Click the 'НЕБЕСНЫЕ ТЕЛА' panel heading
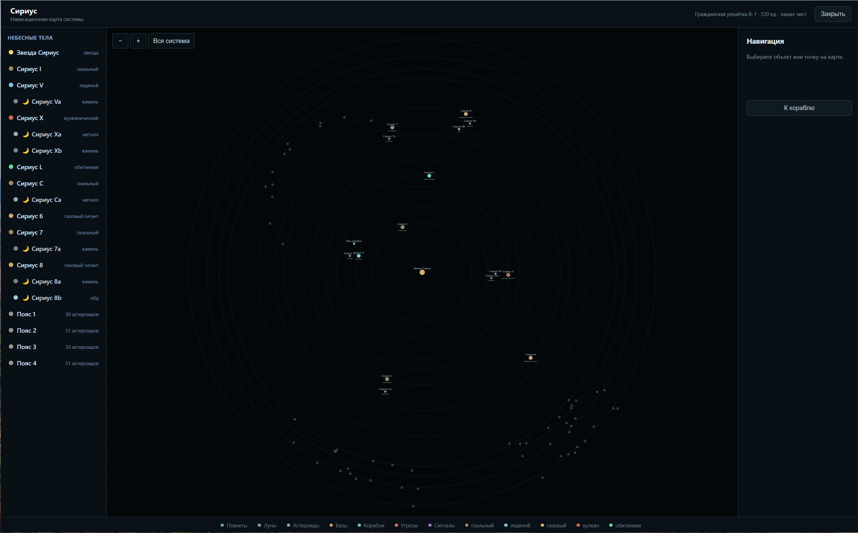 (30, 38)
